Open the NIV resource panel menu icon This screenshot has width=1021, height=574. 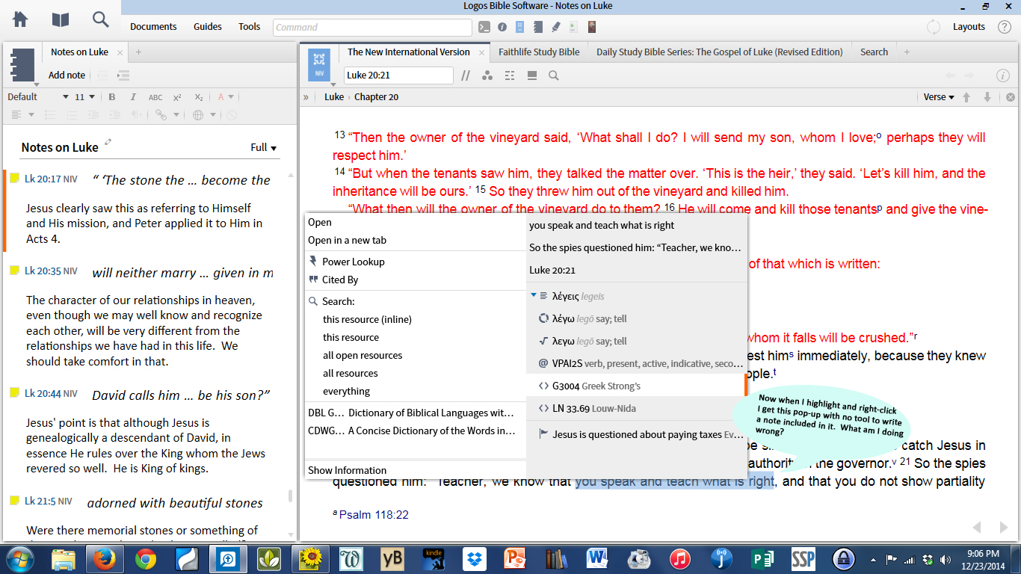[x=320, y=66]
